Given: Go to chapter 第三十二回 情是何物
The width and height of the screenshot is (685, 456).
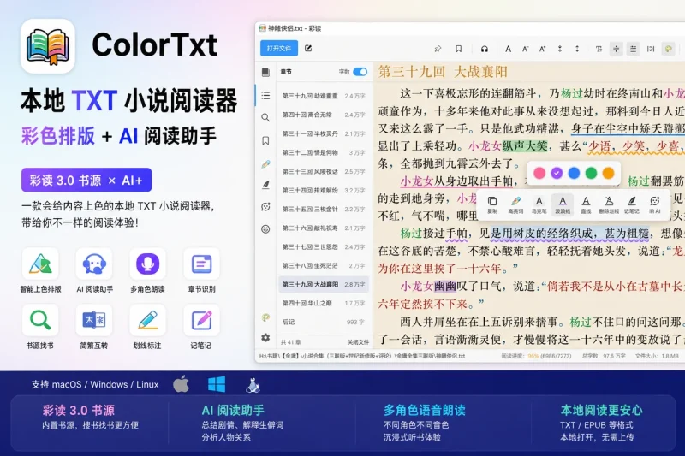Looking at the screenshot, I should tap(324, 152).
